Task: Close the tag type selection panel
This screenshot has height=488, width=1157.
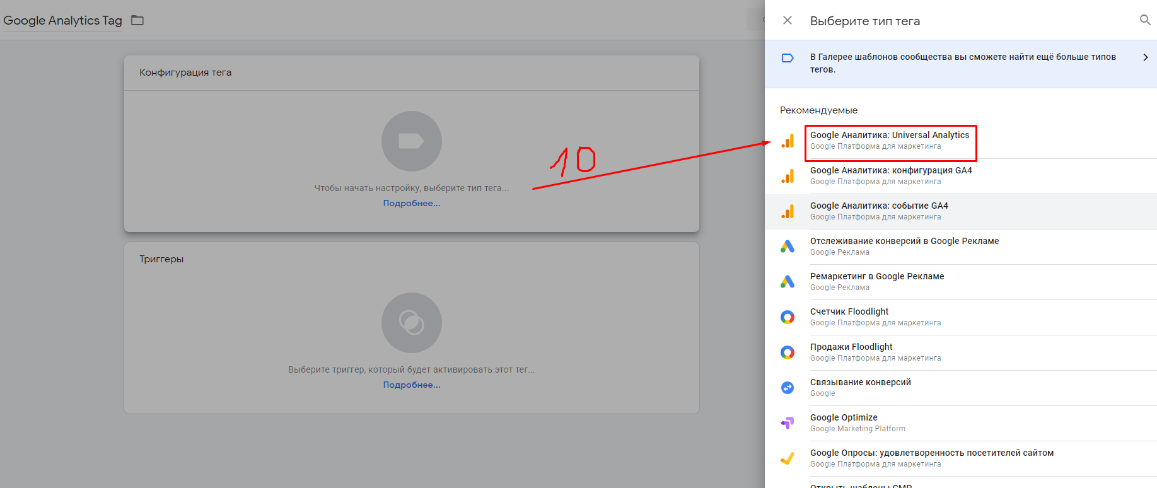Action: pos(788,20)
